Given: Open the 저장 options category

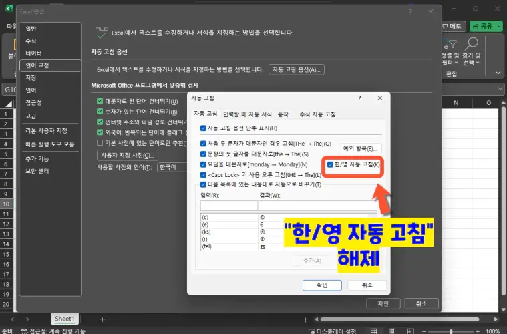Looking at the screenshot, I should 50,78.
